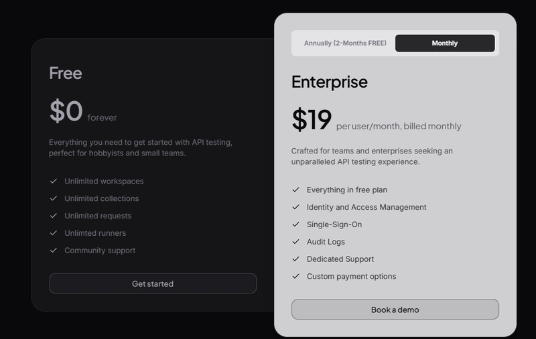The image size is (536, 339).
Task: Click checkmark icon next to Community support
Action: click(x=54, y=251)
